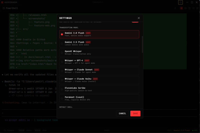The width and height of the screenshot is (200, 133).
Task: Click the model name Gemini 2.0 Flash in status bar
Action: point(182,130)
